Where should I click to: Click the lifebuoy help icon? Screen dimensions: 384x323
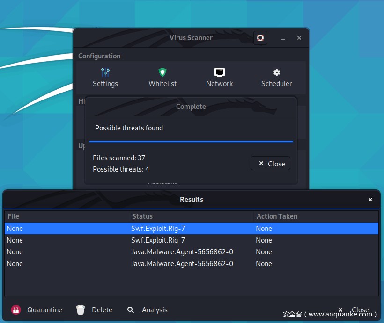point(260,38)
